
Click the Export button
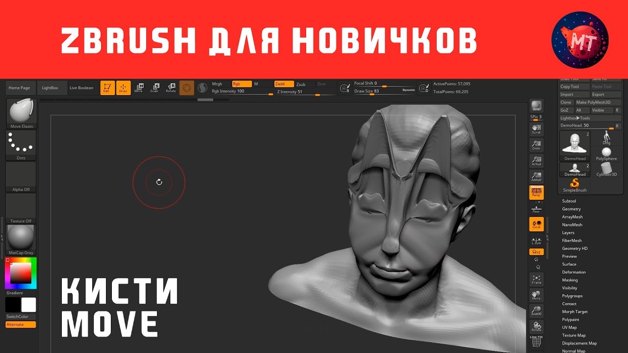coord(605,94)
